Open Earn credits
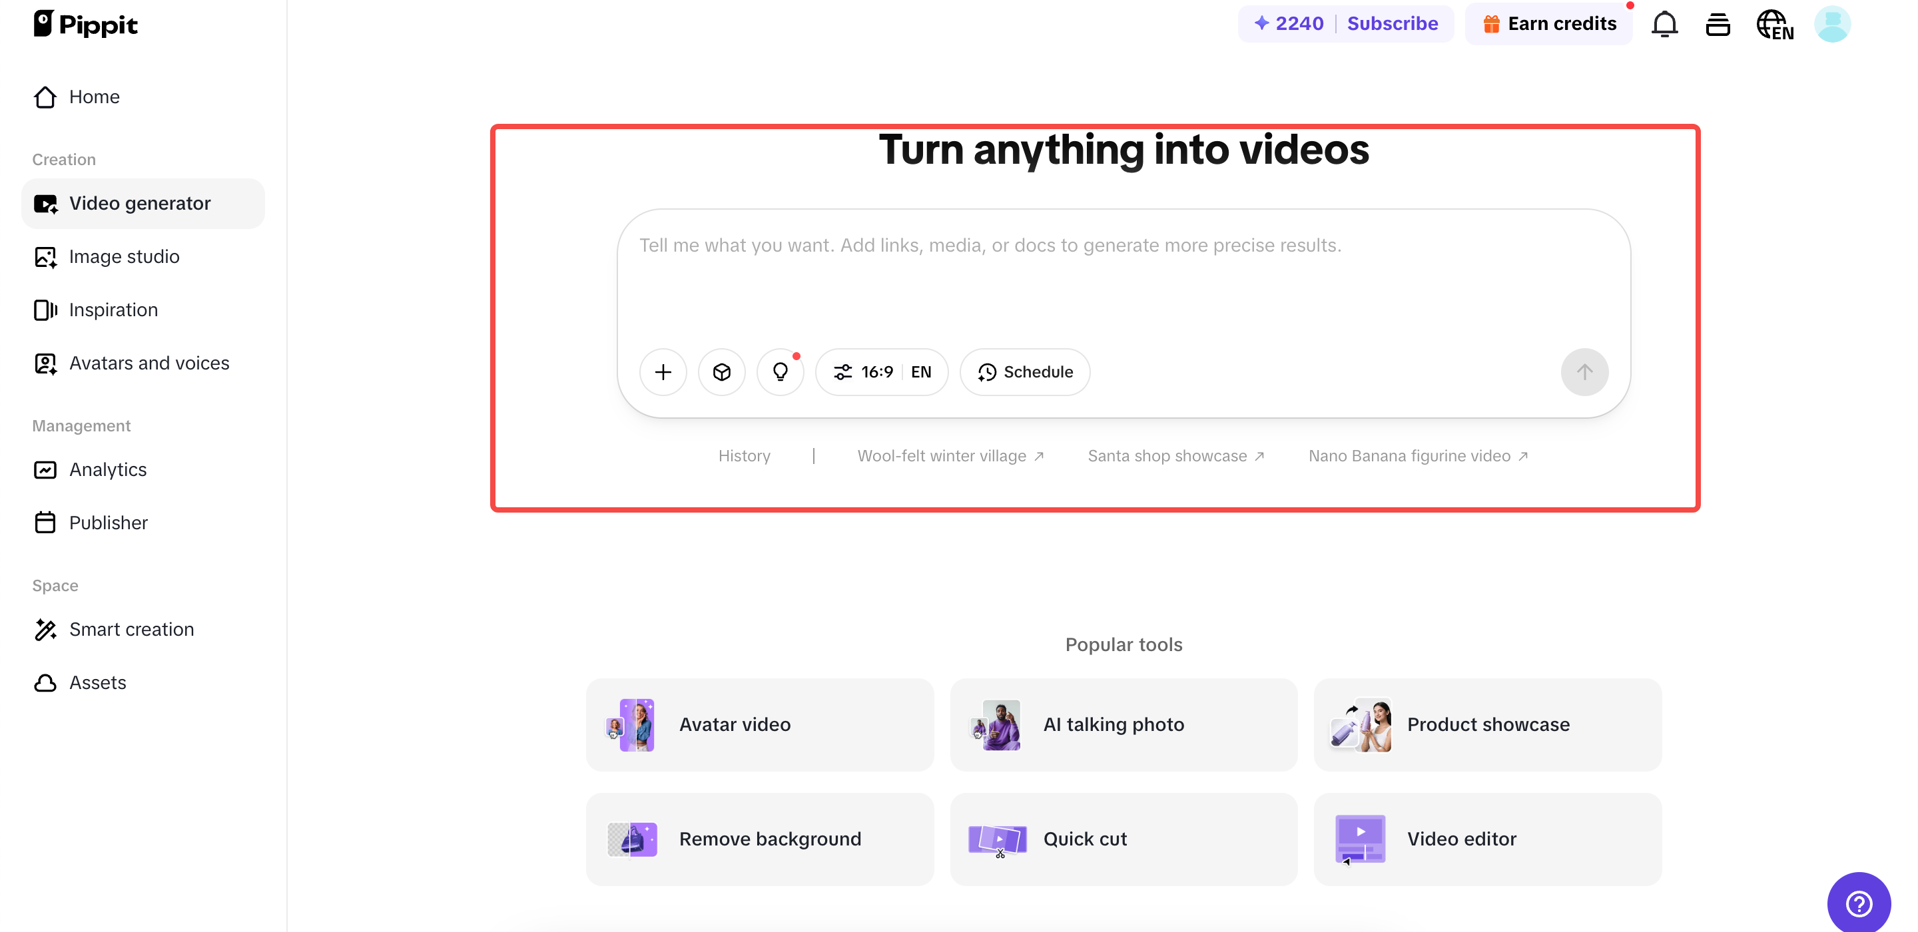 coord(1548,23)
